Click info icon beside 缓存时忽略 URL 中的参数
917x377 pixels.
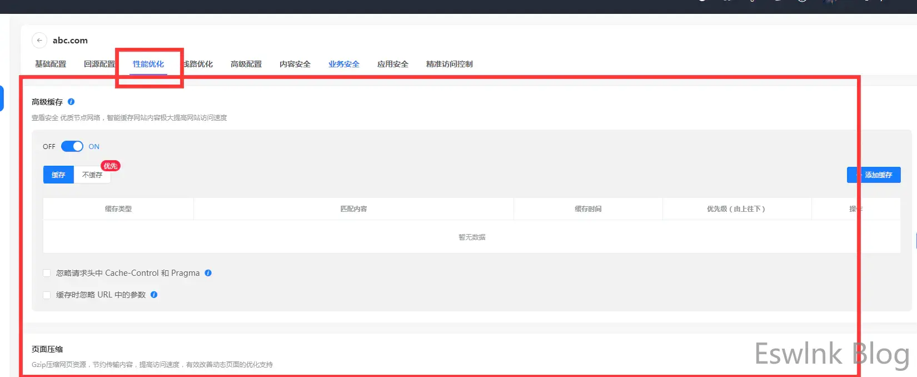tap(154, 295)
